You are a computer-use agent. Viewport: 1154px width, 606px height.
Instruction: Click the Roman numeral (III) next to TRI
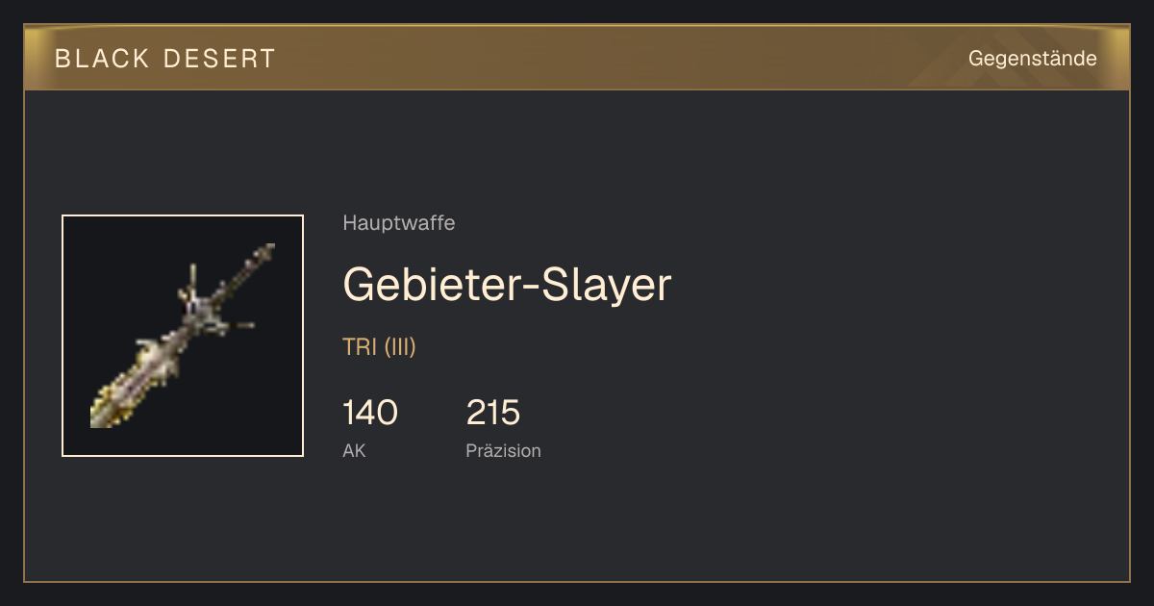click(x=400, y=347)
